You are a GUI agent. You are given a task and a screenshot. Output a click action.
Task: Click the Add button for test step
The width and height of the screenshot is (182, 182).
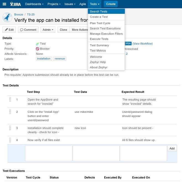(172, 149)
